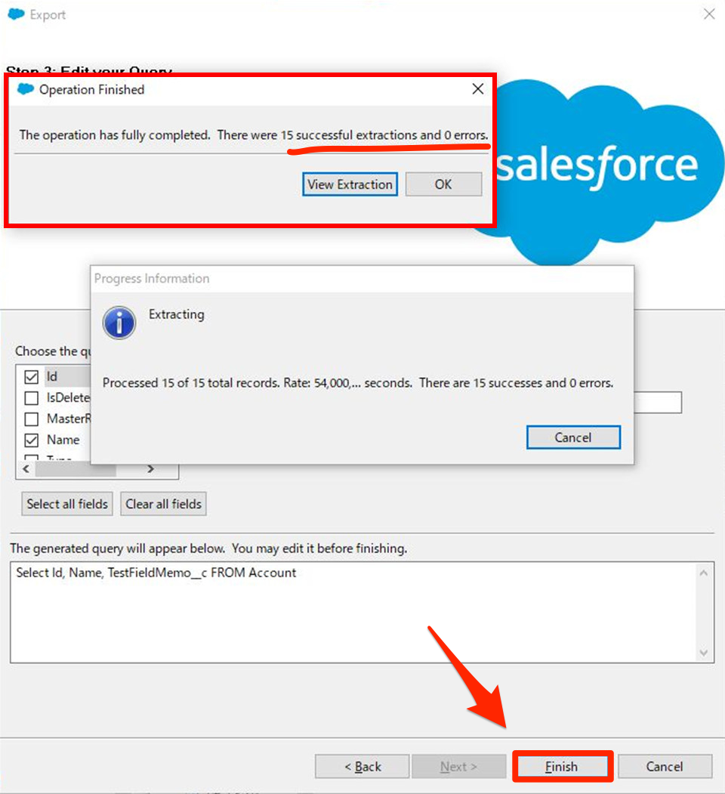Enable the MasterRecordId field checkbox
Image resolution: width=725 pixels, height=794 pixels.
[x=32, y=419]
